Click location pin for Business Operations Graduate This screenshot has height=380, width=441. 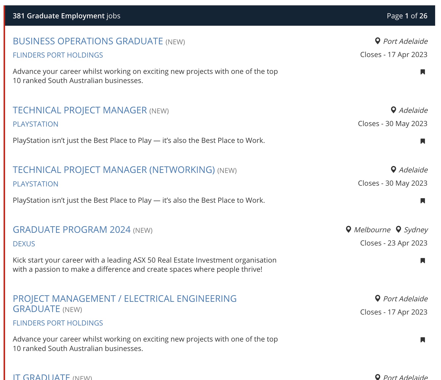[x=378, y=41]
